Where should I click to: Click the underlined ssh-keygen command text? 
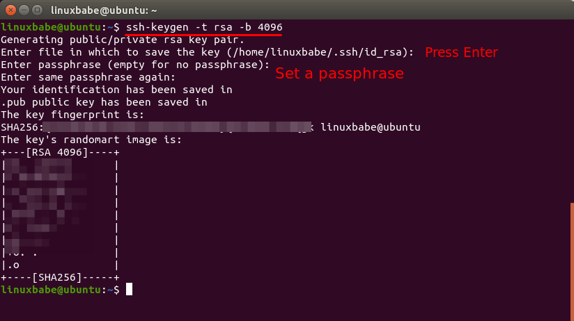(x=203, y=26)
